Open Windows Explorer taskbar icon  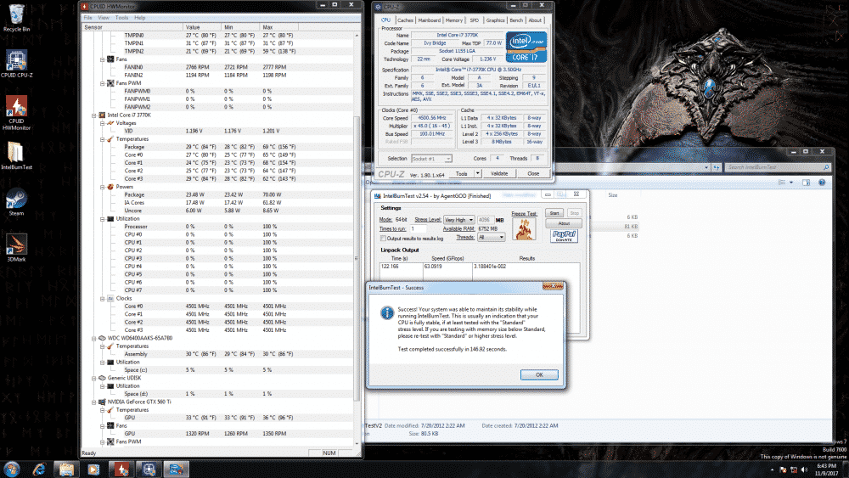point(66,469)
